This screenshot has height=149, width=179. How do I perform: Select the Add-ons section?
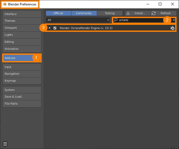pyautogui.click(x=22, y=58)
